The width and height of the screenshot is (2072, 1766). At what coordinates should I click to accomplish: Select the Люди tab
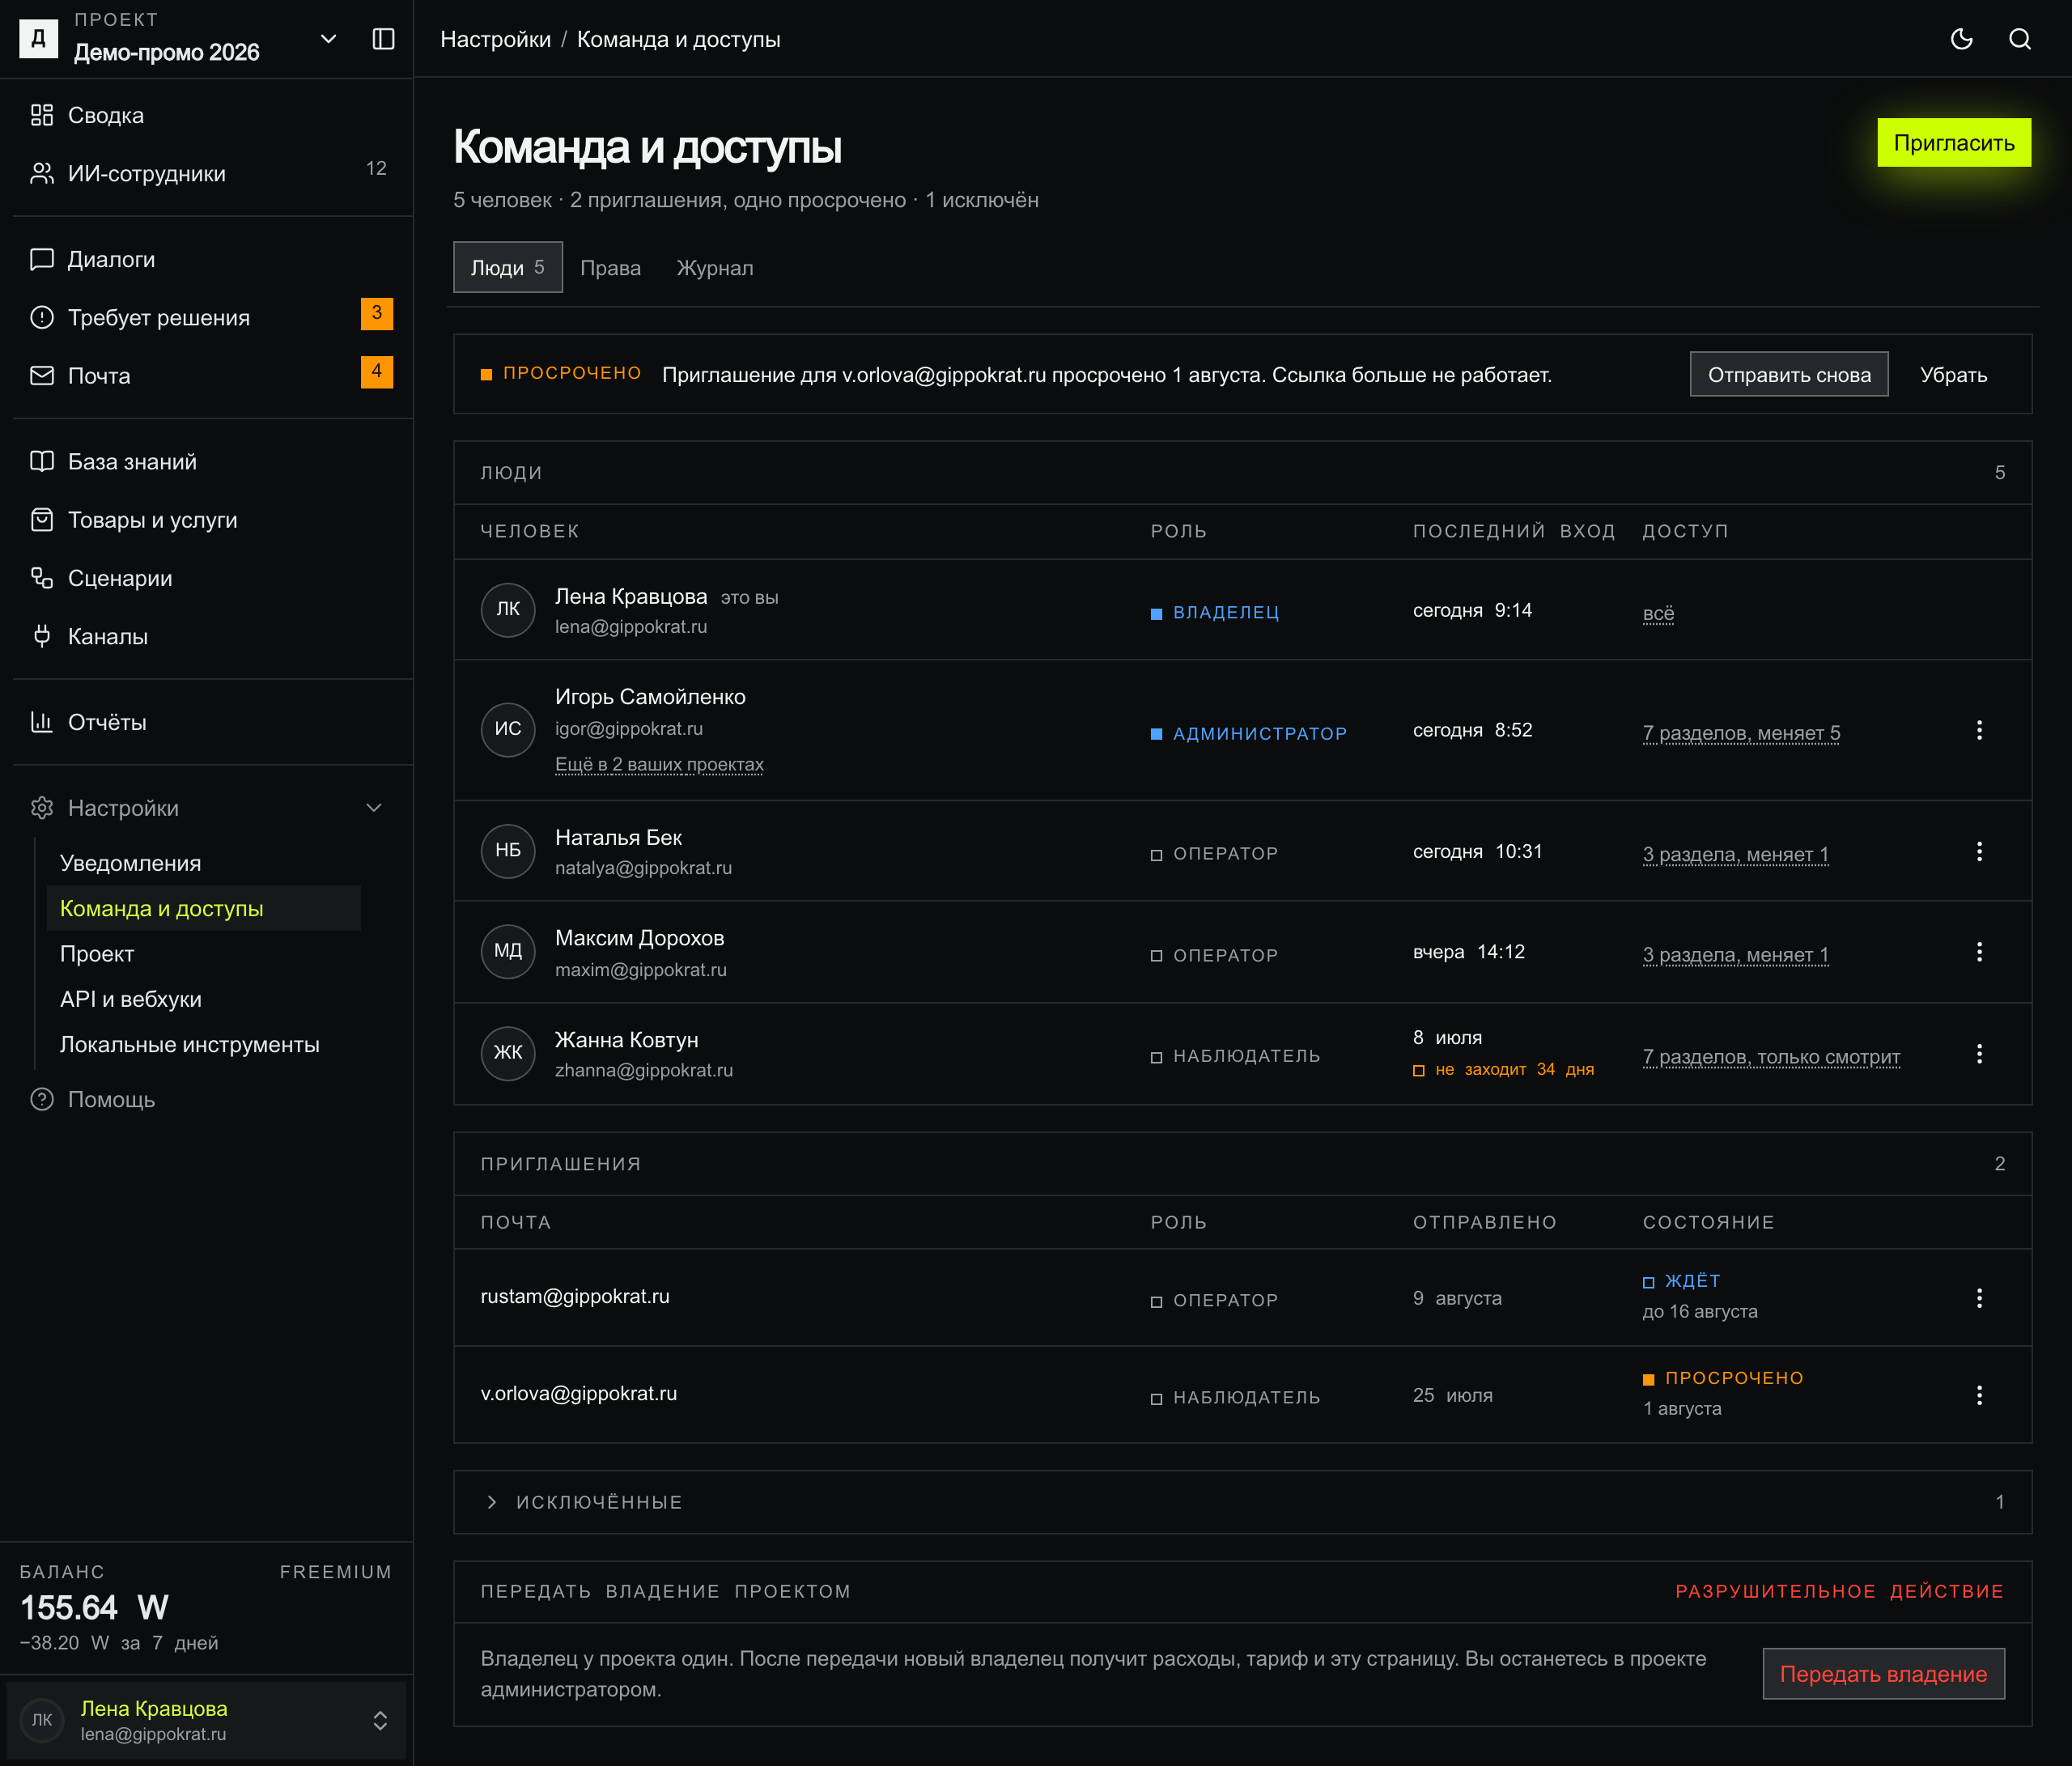coord(508,267)
